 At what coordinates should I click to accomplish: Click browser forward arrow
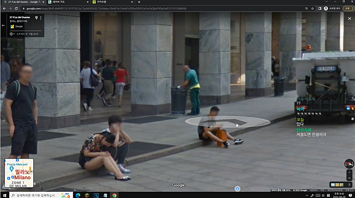click(10, 8)
